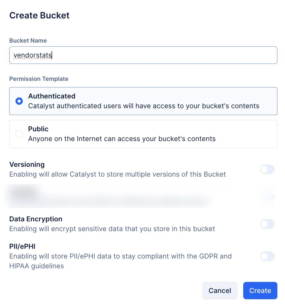Click the vendorstats text in the field
This screenshot has width=285, height=306.
coord(32,55)
